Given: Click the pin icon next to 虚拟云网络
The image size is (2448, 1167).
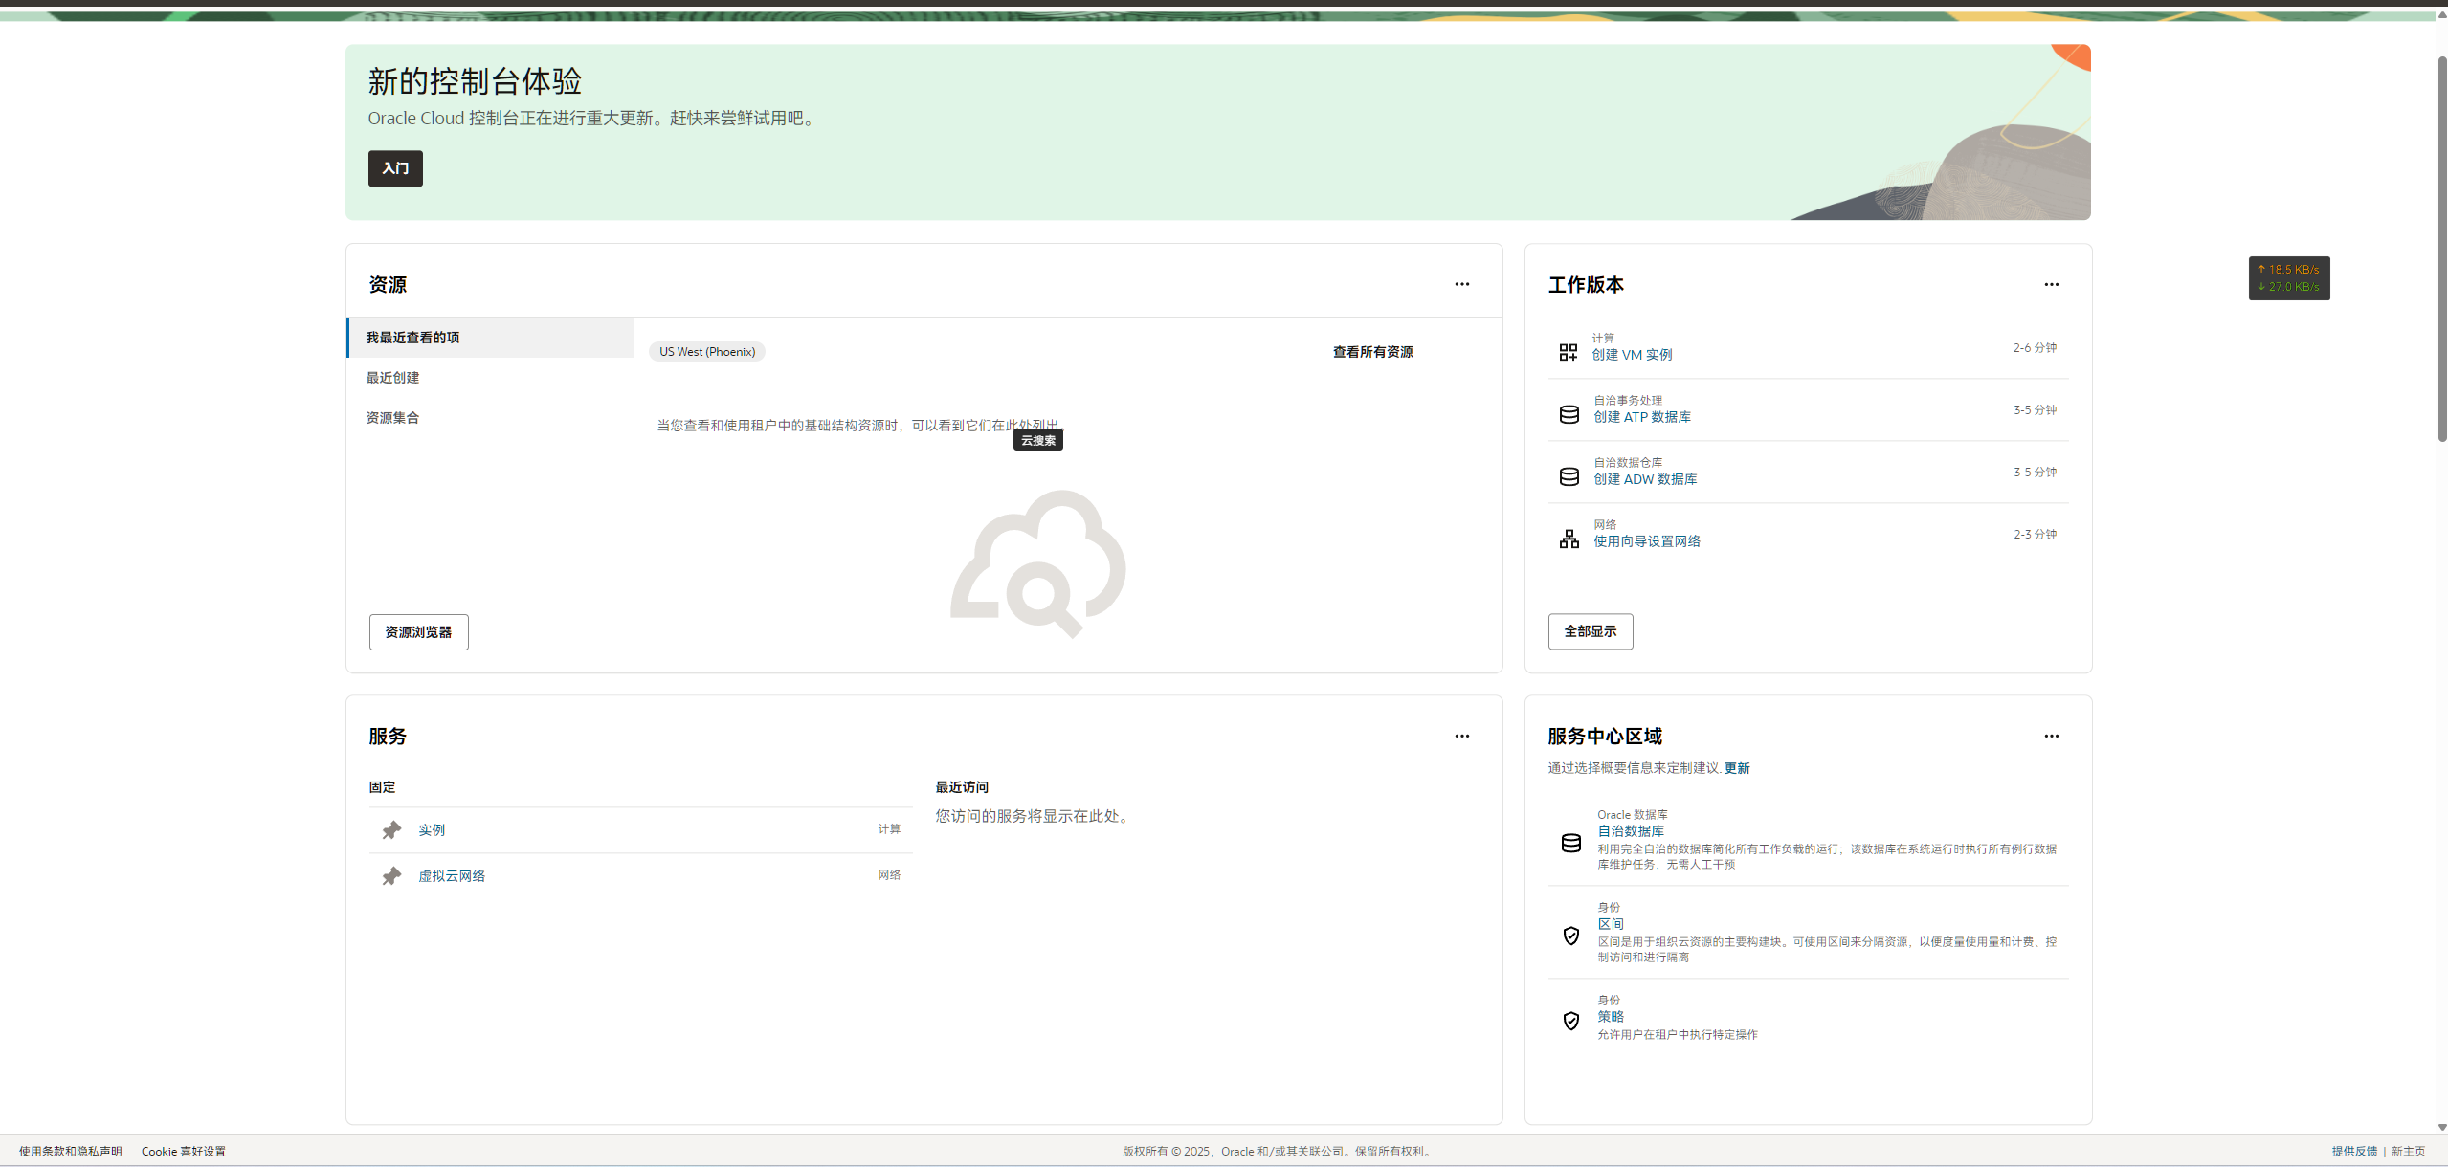Looking at the screenshot, I should click(x=391, y=876).
